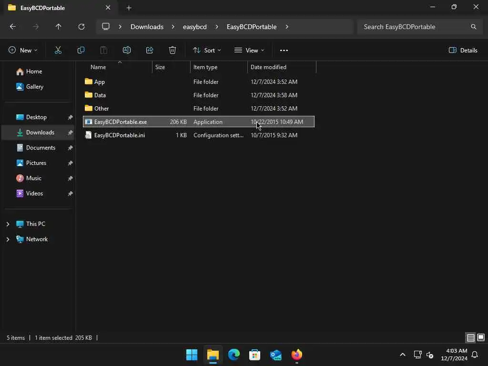Show hidden system tray icons
The height and width of the screenshot is (366, 488).
(x=402, y=355)
